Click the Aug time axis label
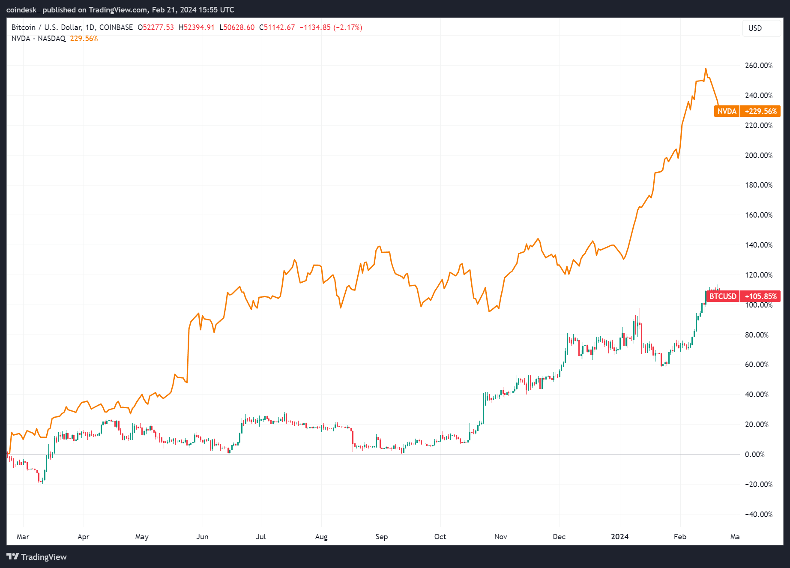Image resolution: width=790 pixels, height=568 pixels. [321, 537]
